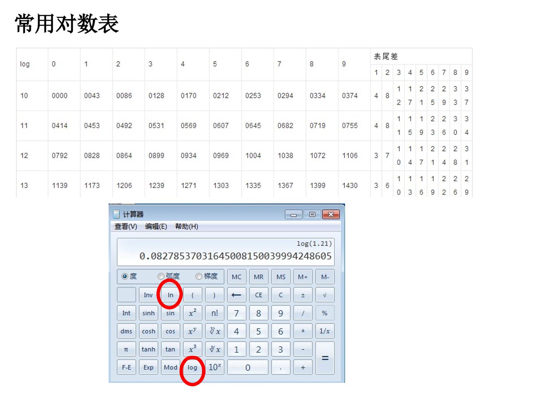
Task: Click the backspace arrow key
Action: coord(236,295)
